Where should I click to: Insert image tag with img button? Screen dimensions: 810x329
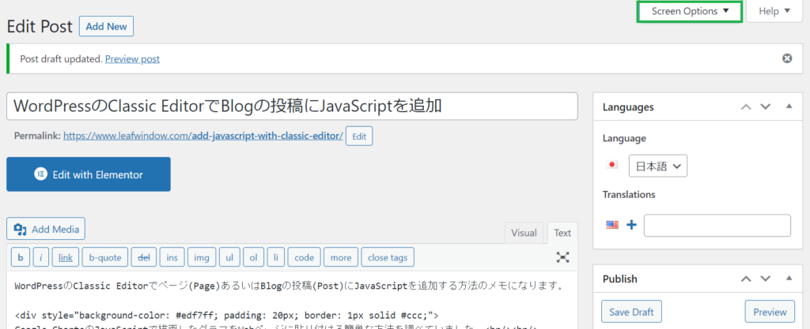tap(202, 257)
